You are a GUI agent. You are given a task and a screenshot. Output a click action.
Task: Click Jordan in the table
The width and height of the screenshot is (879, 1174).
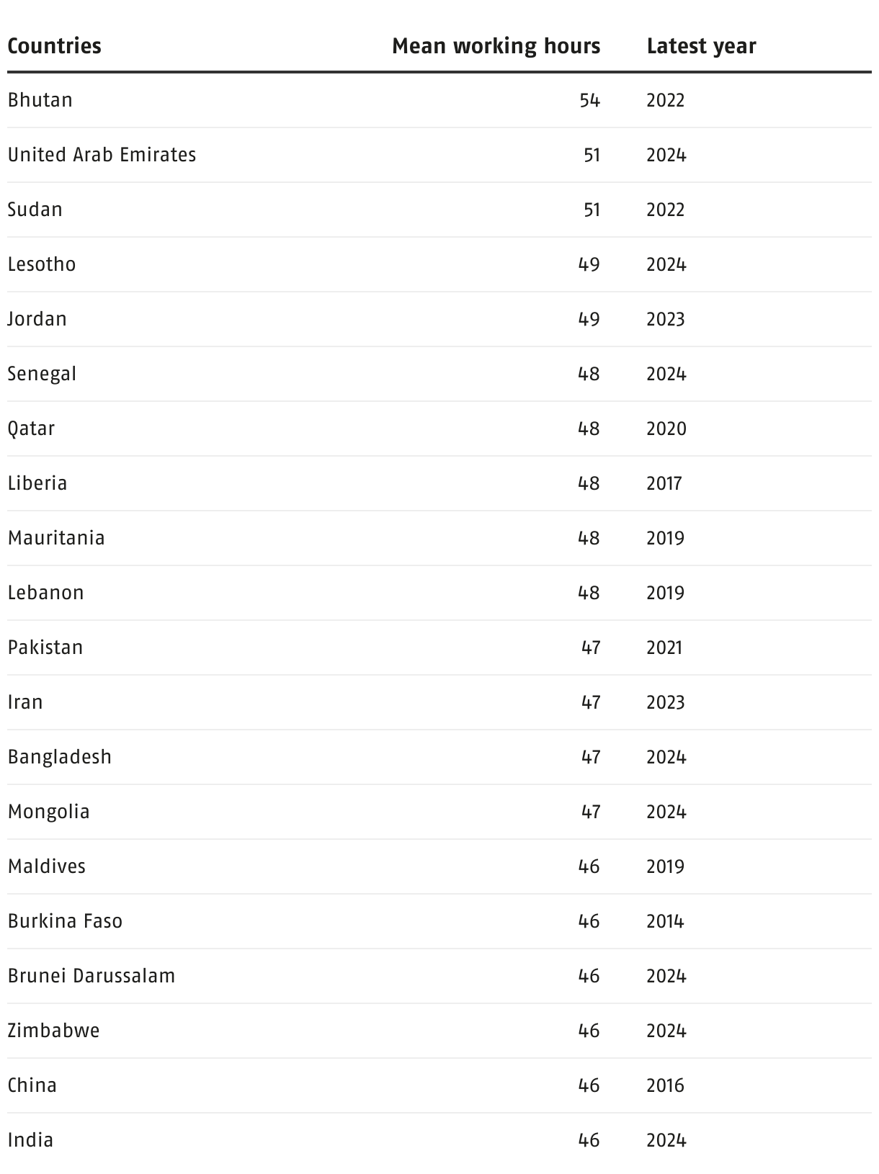[x=37, y=319]
